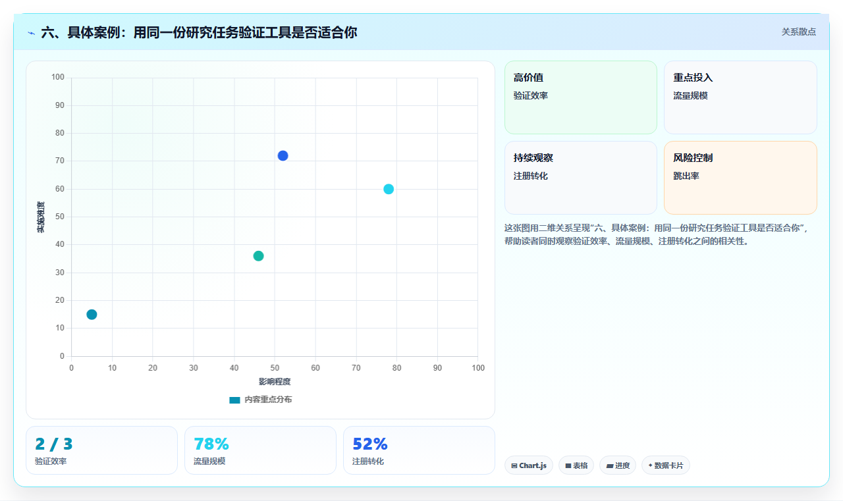Click the sparkle icon in 数据卡片 chip

click(650, 465)
